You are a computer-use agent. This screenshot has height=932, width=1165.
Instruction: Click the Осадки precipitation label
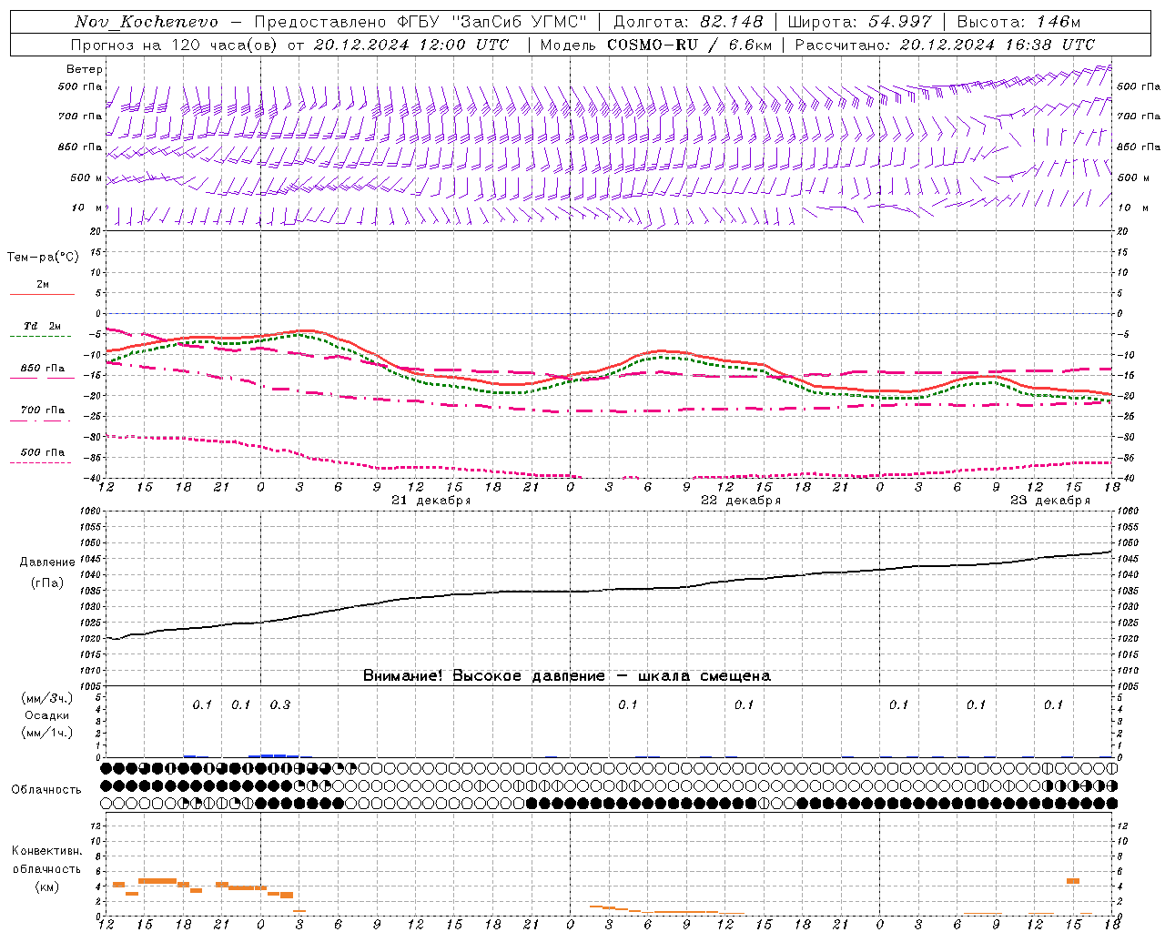[47, 715]
